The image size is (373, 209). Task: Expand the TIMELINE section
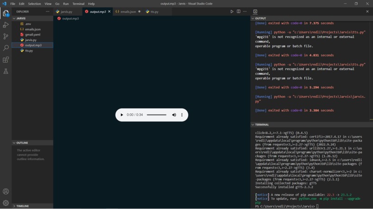tap(32, 206)
